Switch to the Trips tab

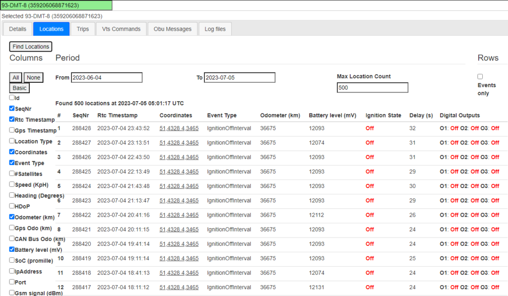(x=83, y=29)
